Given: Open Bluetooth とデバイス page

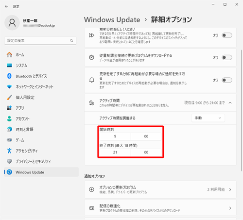Looking at the screenshot, I should pyautogui.click(x=41, y=76).
